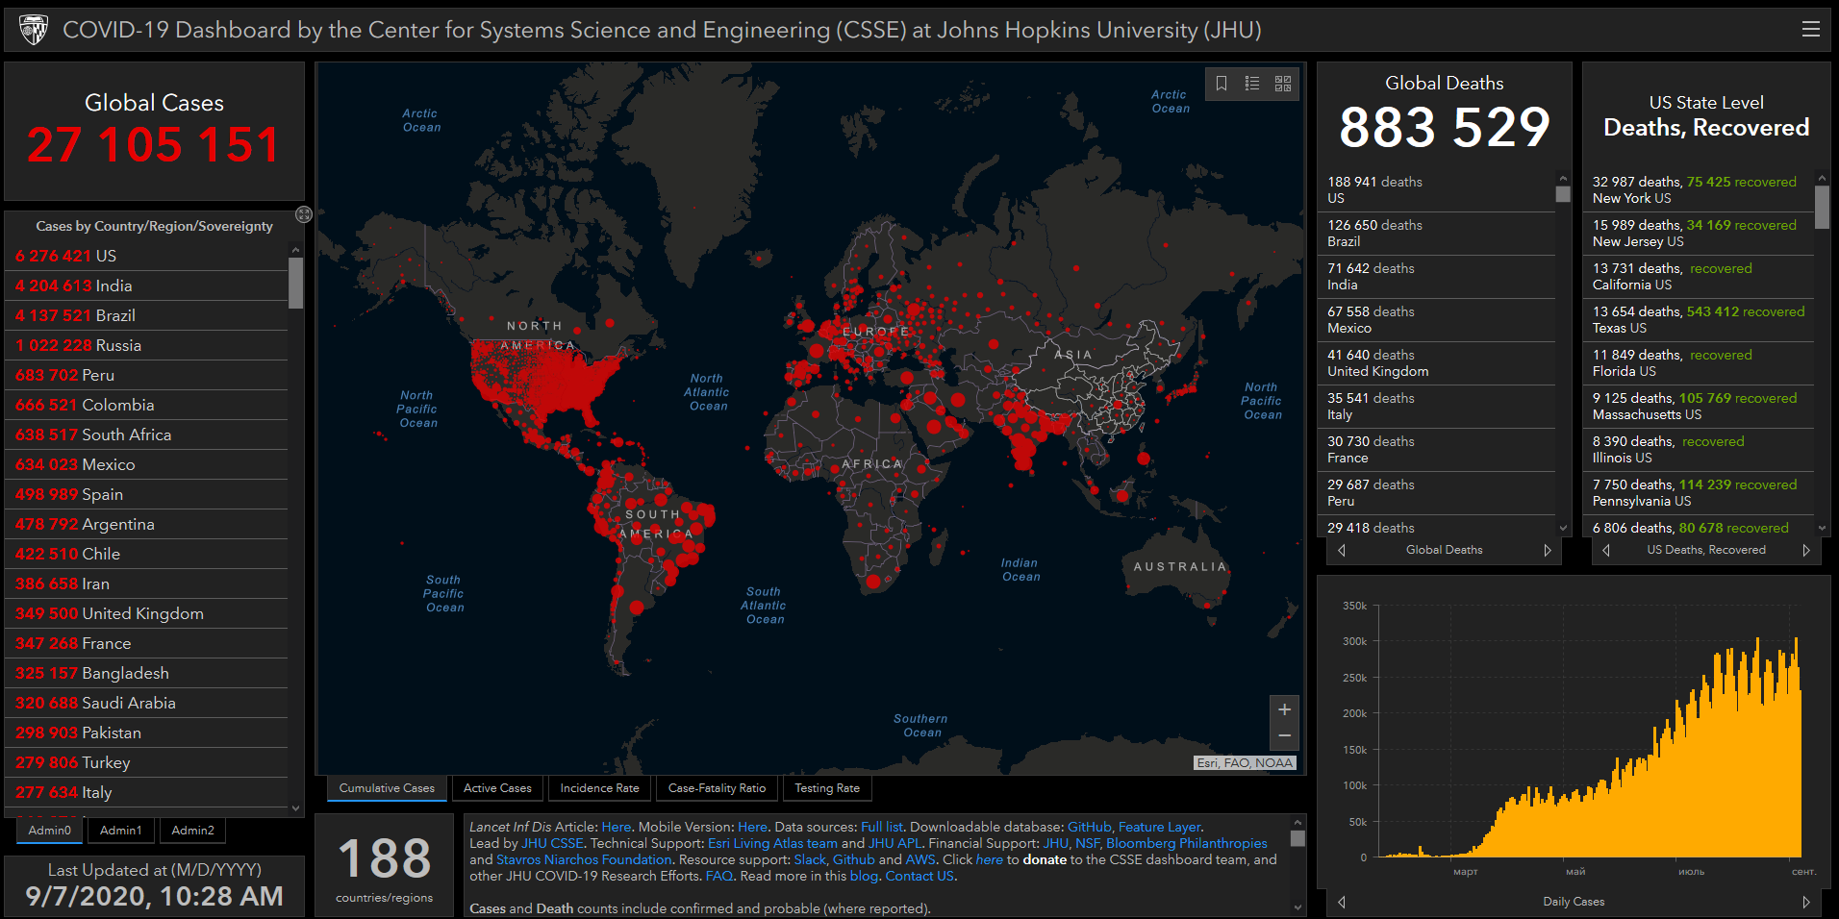The image size is (1839, 919).
Task: Click the Esri, FAO, NOAA attribution
Action: point(1245,763)
